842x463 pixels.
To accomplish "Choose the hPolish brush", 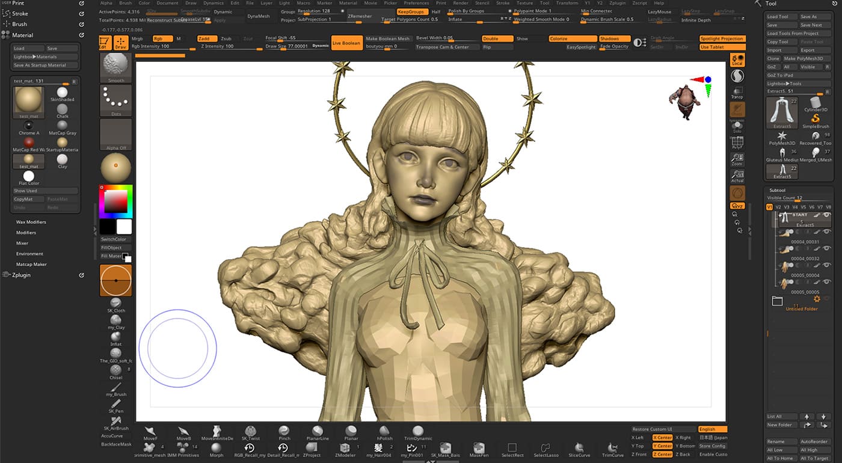I will 384,431.
